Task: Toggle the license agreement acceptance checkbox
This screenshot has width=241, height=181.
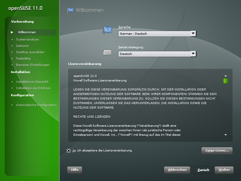Action: click(69, 151)
